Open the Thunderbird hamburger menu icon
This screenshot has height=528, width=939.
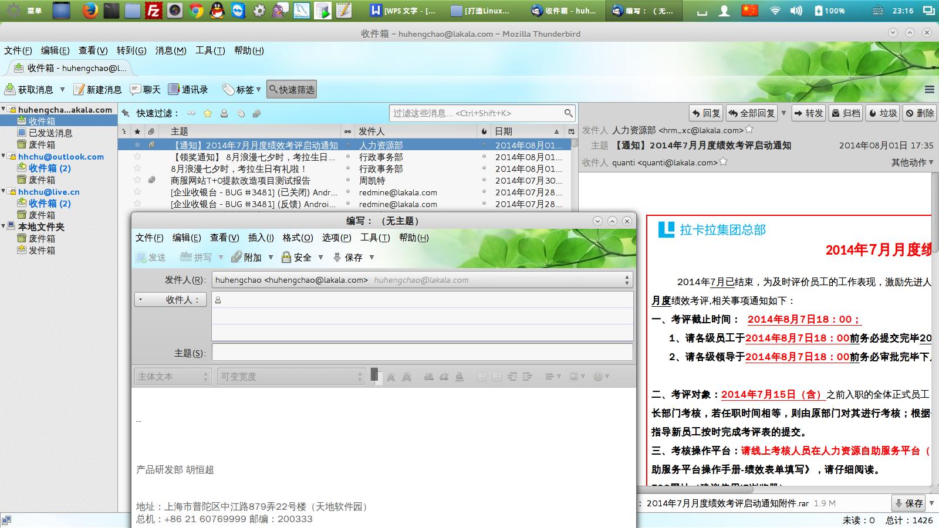(929, 90)
